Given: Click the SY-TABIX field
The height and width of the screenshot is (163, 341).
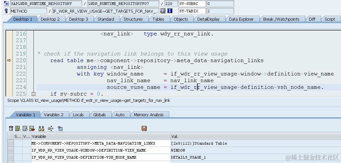Looking at the screenshot, I should click(x=192, y=11).
